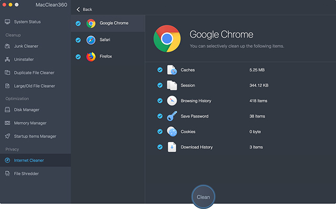Click the Safari compass icon
Viewport: 336px width, 209px height.
[x=91, y=40]
